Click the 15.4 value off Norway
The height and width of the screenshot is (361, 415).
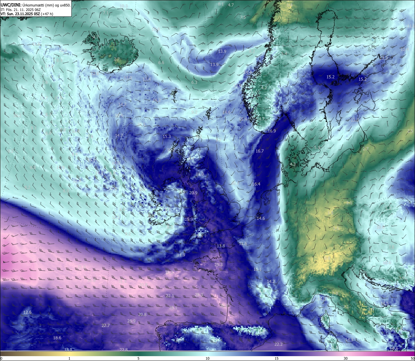(x=243, y=119)
